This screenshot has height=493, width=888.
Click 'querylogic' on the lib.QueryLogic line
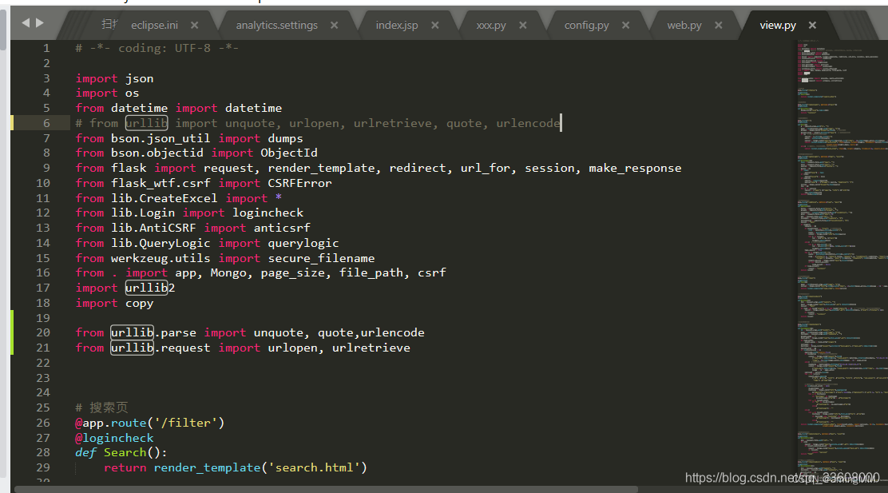tap(303, 243)
